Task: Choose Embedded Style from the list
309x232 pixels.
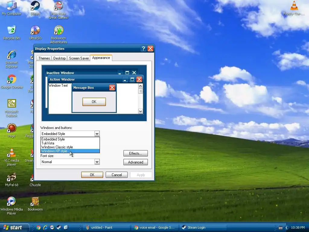Action: [70, 139]
